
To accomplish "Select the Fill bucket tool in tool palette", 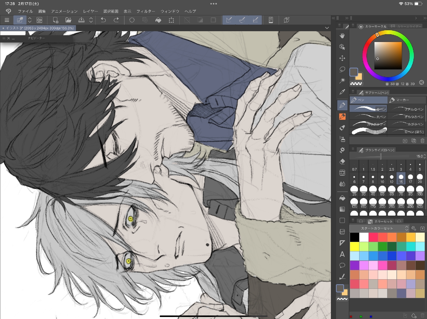I will [342, 198].
